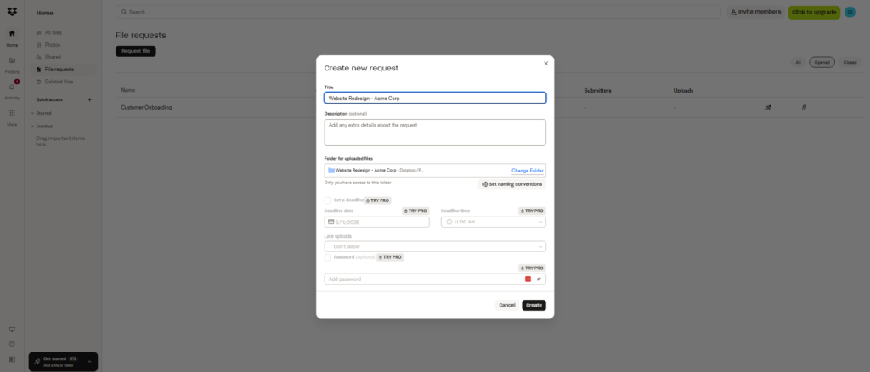Click the copy link icon for Customer Onboarding
The width and height of the screenshot is (870, 372).
[x=804, y=108]
